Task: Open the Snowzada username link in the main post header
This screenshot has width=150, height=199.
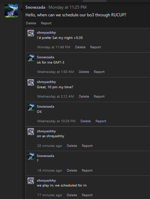Action: point(35,7)
